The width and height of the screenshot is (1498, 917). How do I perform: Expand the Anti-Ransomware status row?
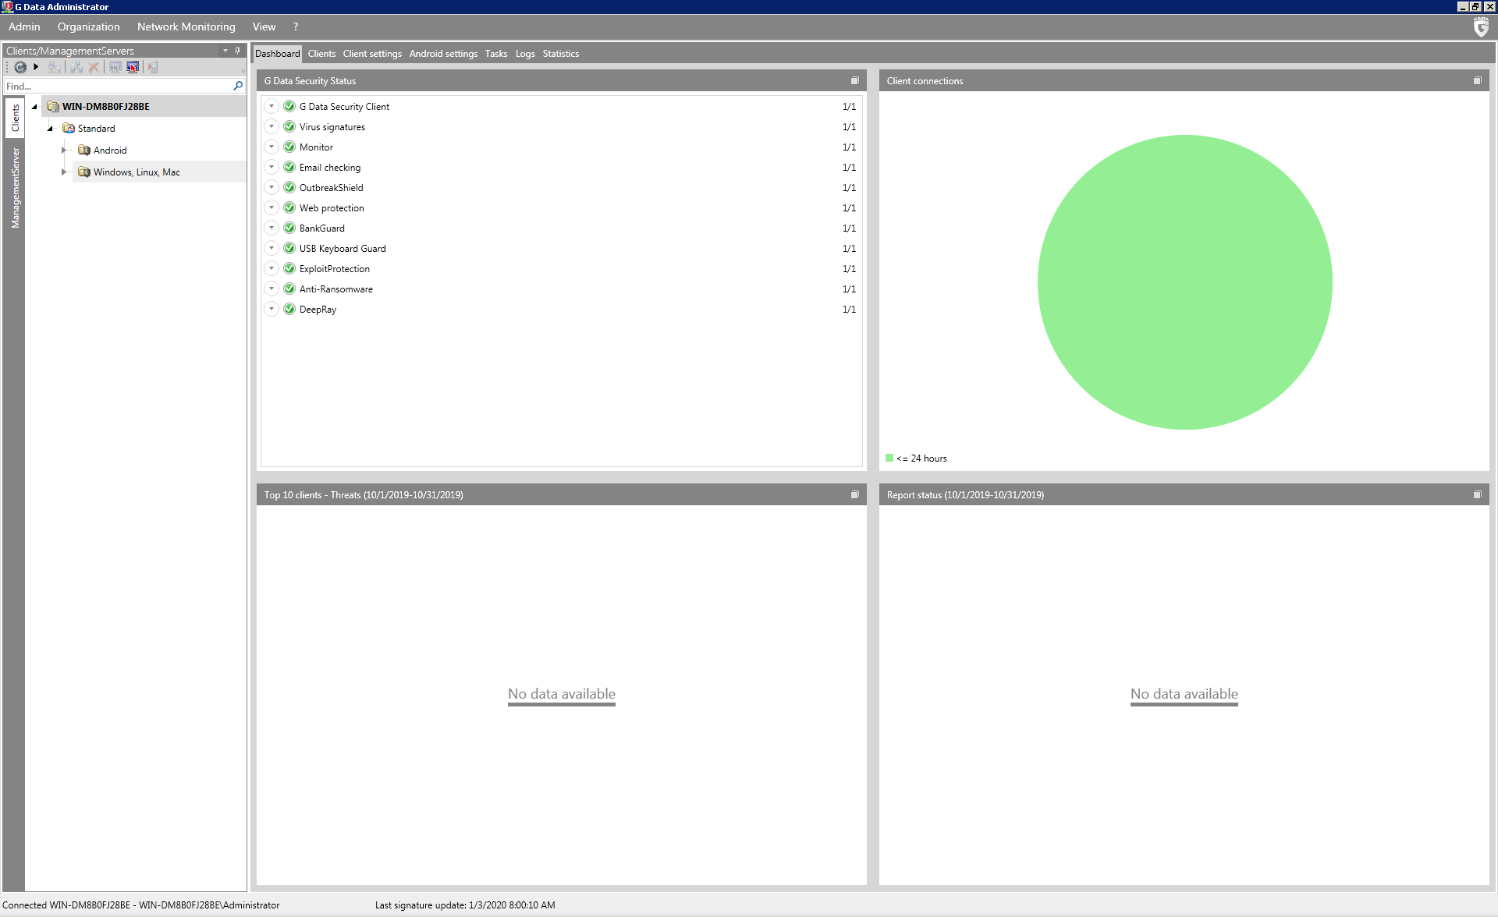pyautogui.click(x=272, y=289)
